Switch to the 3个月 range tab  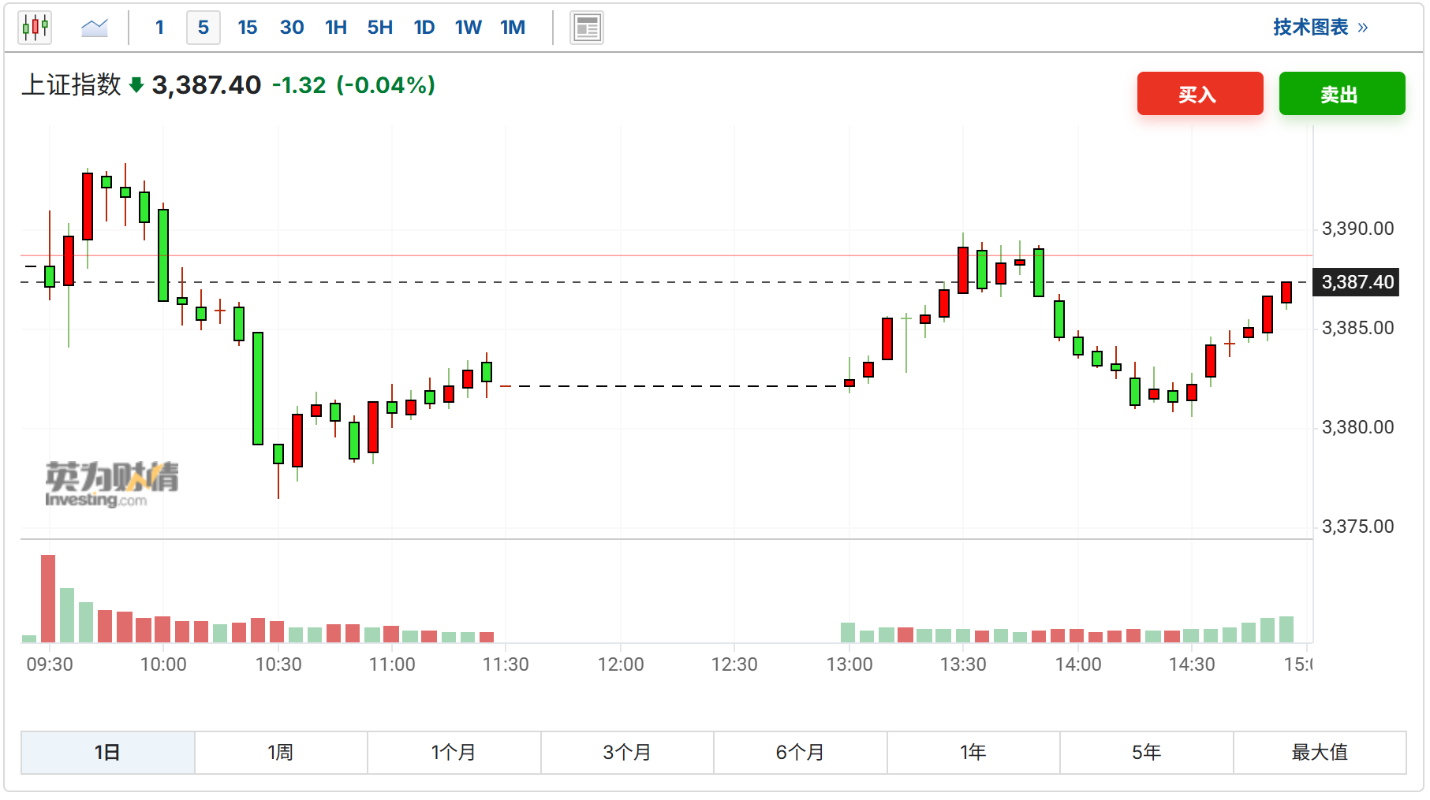click(x=627, y=753)
